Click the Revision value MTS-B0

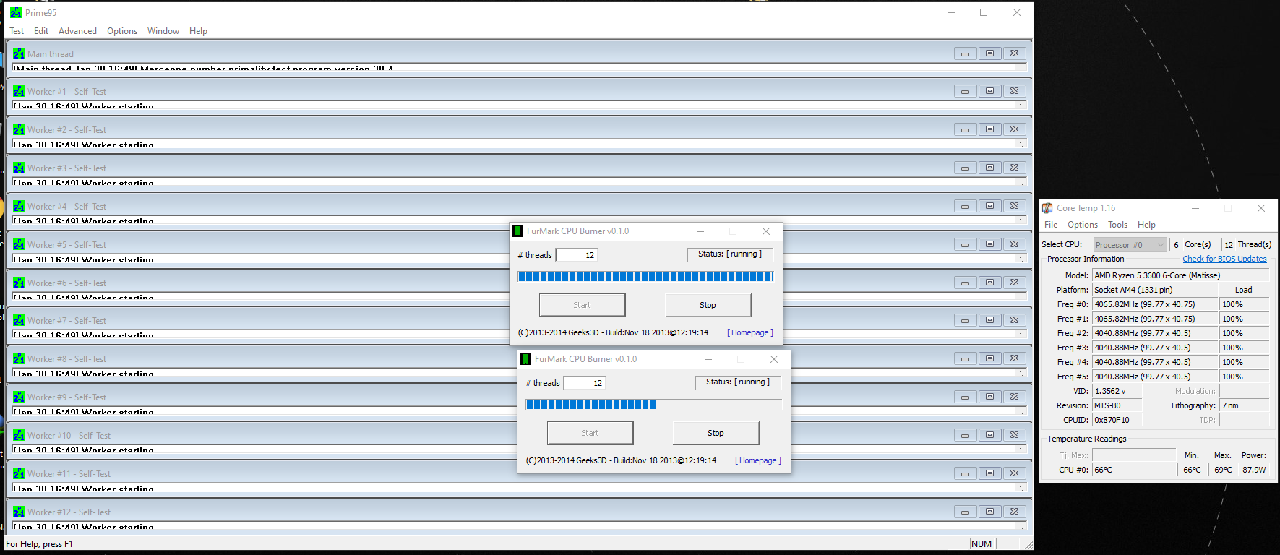point(1117,405)
